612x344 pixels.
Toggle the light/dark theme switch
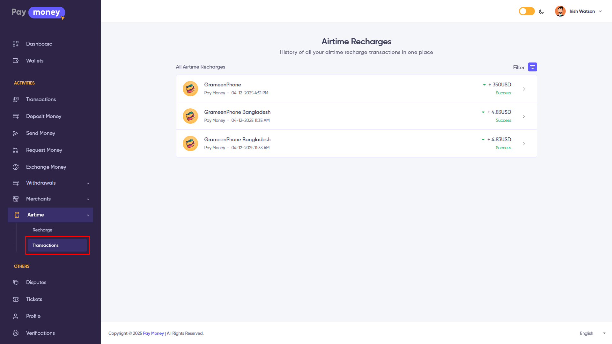pos(527,11)
